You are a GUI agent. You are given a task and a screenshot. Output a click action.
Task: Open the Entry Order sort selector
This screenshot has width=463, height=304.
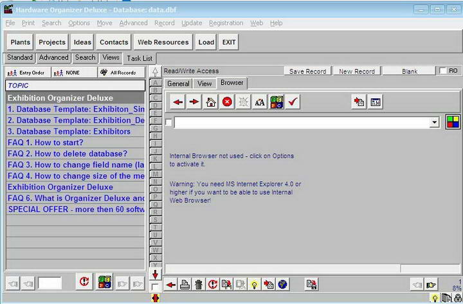point(28,73)
